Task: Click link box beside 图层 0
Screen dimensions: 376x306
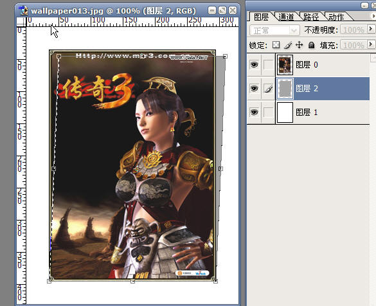Action: 268,64
